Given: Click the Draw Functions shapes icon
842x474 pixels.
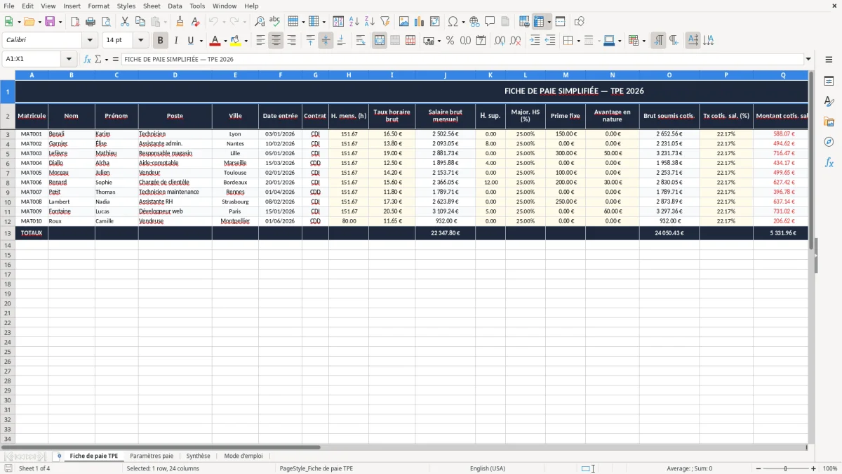Looking at the screenshot, I should click(x=580, y=22).
